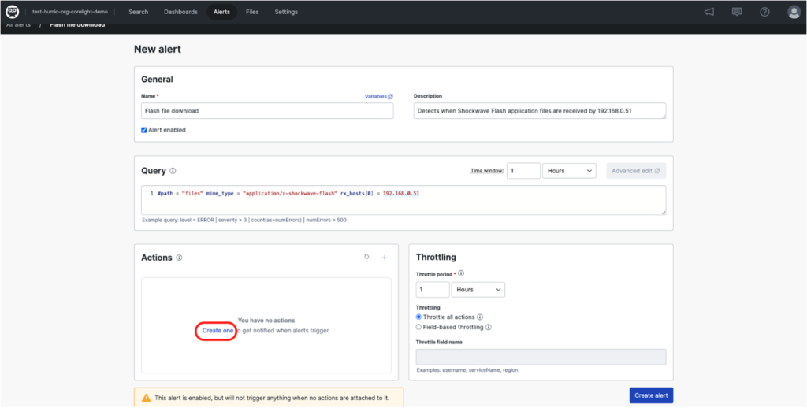Screen dimensions: 807x408
Task: Open the feedback chat icon
Action: point(737,12)
